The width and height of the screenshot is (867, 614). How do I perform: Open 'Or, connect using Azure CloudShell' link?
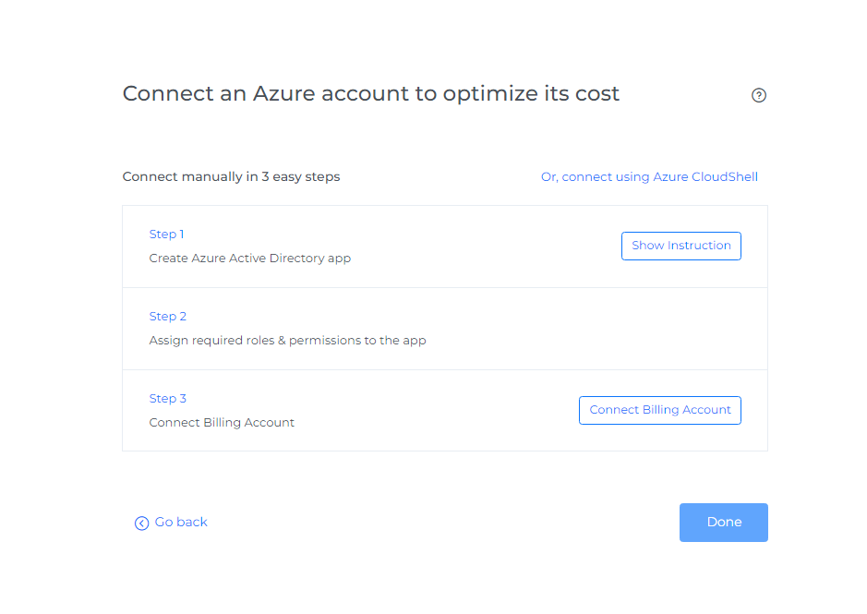coord(649,176)
